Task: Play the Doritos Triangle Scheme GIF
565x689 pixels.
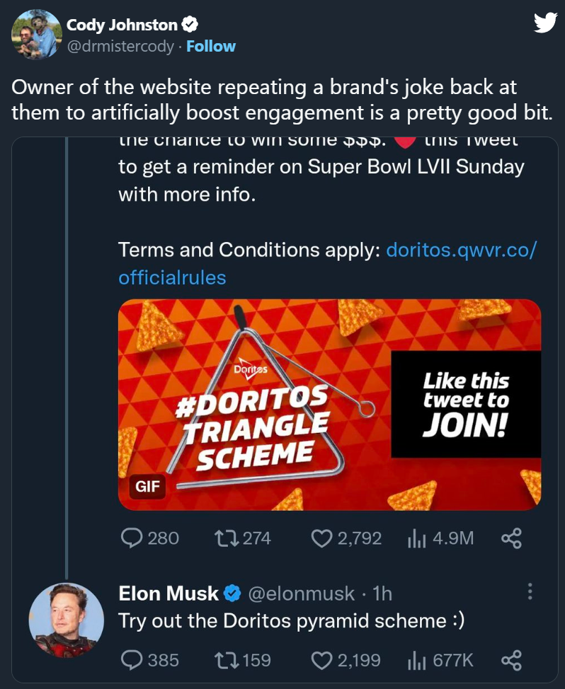Action: click(329, 404)
